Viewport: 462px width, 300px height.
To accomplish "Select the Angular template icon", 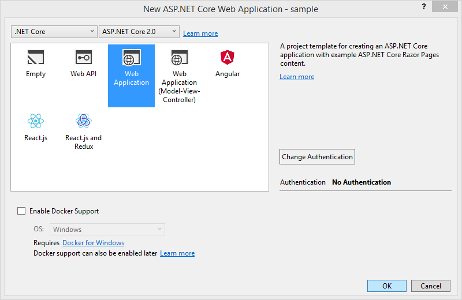I will (x=227, y=58).
